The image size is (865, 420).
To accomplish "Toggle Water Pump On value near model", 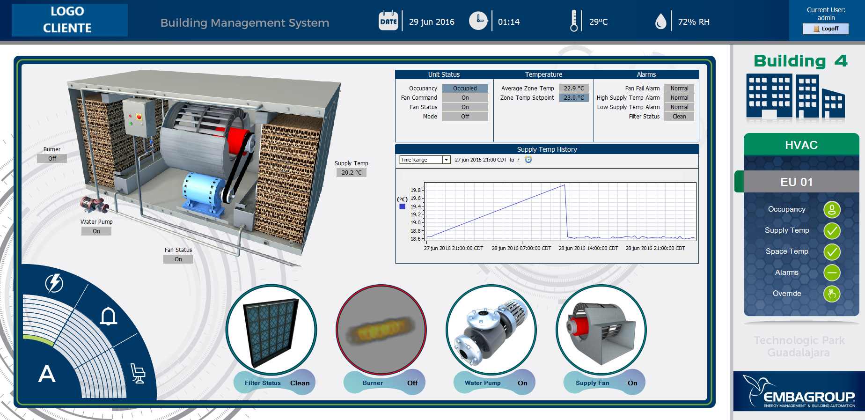I will [x=96, y=231].
